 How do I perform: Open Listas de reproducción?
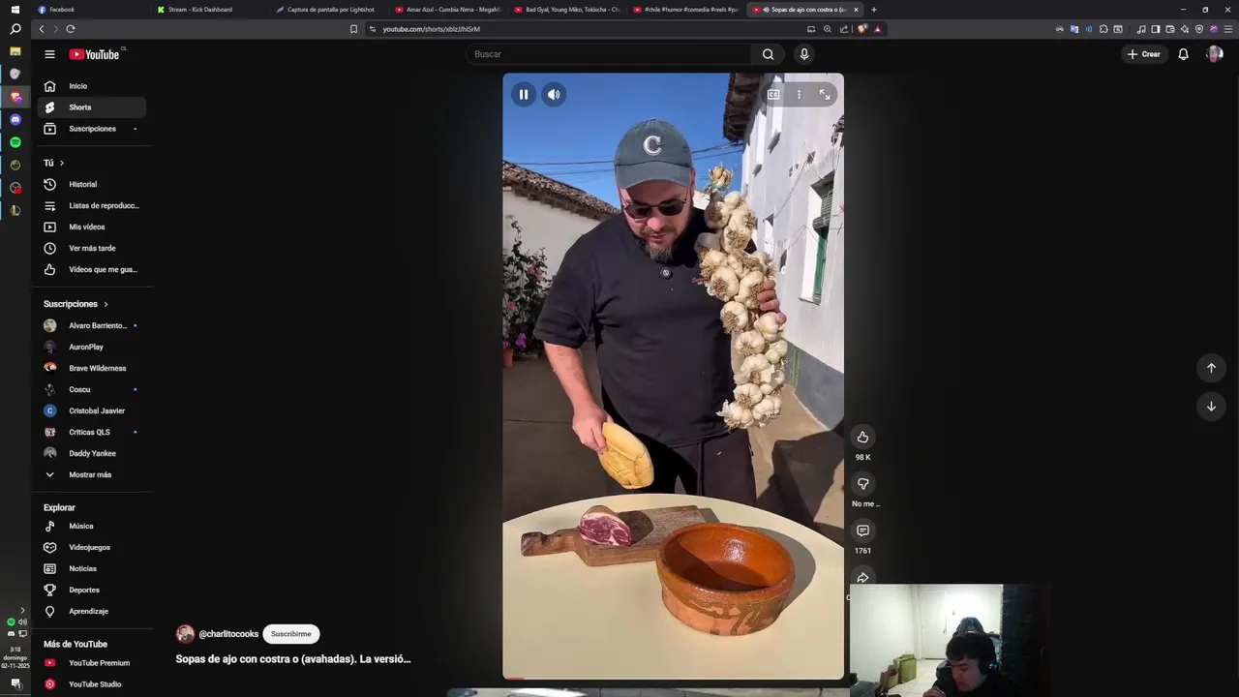(x=91, y=205)
